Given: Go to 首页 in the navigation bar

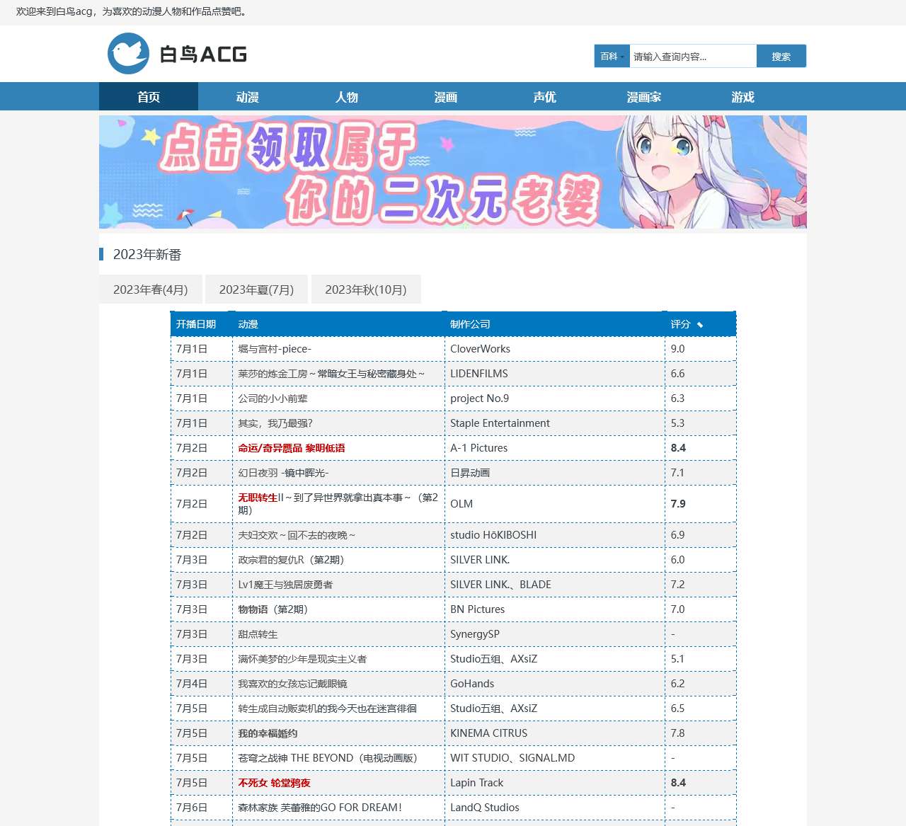Looking at the screenshot, I should tap(149, 97).
